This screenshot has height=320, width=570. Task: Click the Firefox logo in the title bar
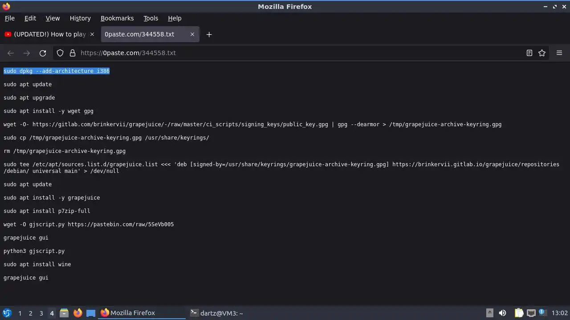pyautogui.click(x=6, y=6)
